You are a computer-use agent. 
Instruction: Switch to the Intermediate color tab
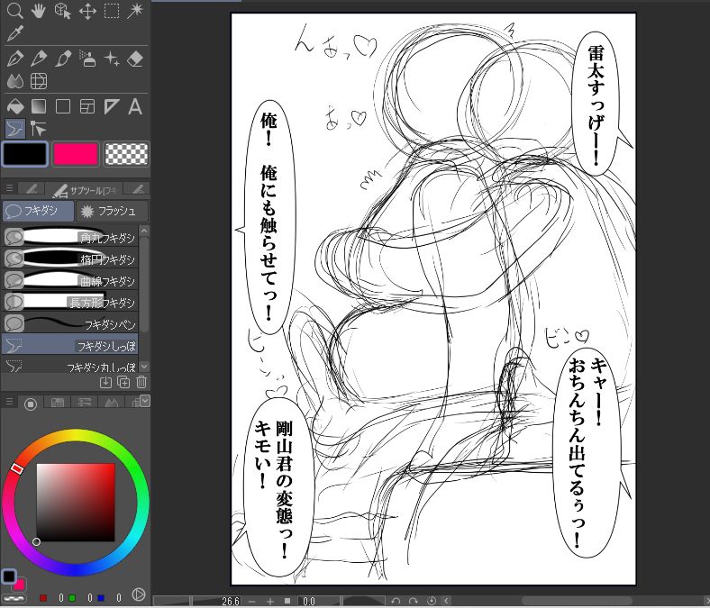[x=112, y=403]
